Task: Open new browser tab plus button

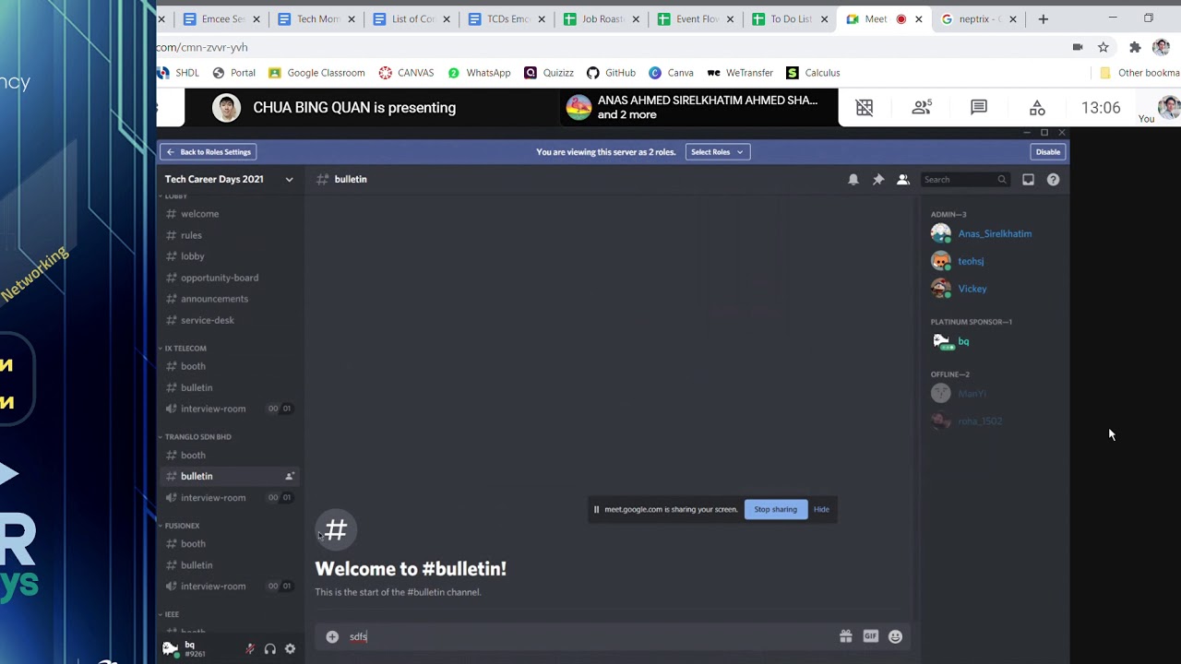Action: (1044, 18)
